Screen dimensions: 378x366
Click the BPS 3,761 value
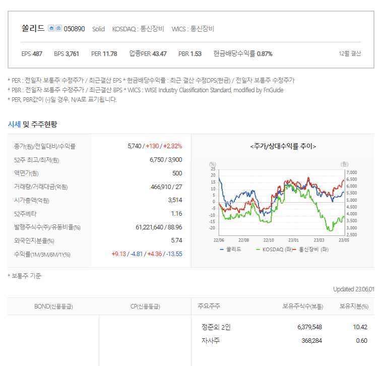click(x=67, y=54)
